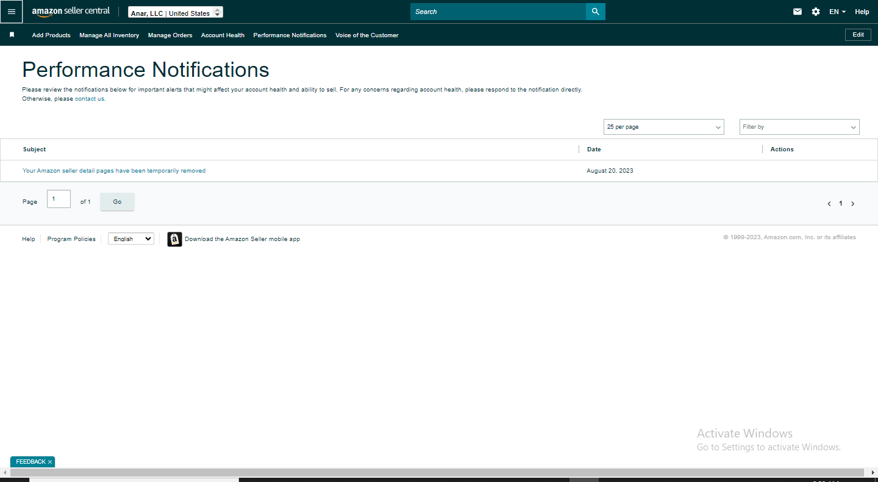The image size is (878, 482).
Task: Open Add Products menu item
Action: (51, 35)
